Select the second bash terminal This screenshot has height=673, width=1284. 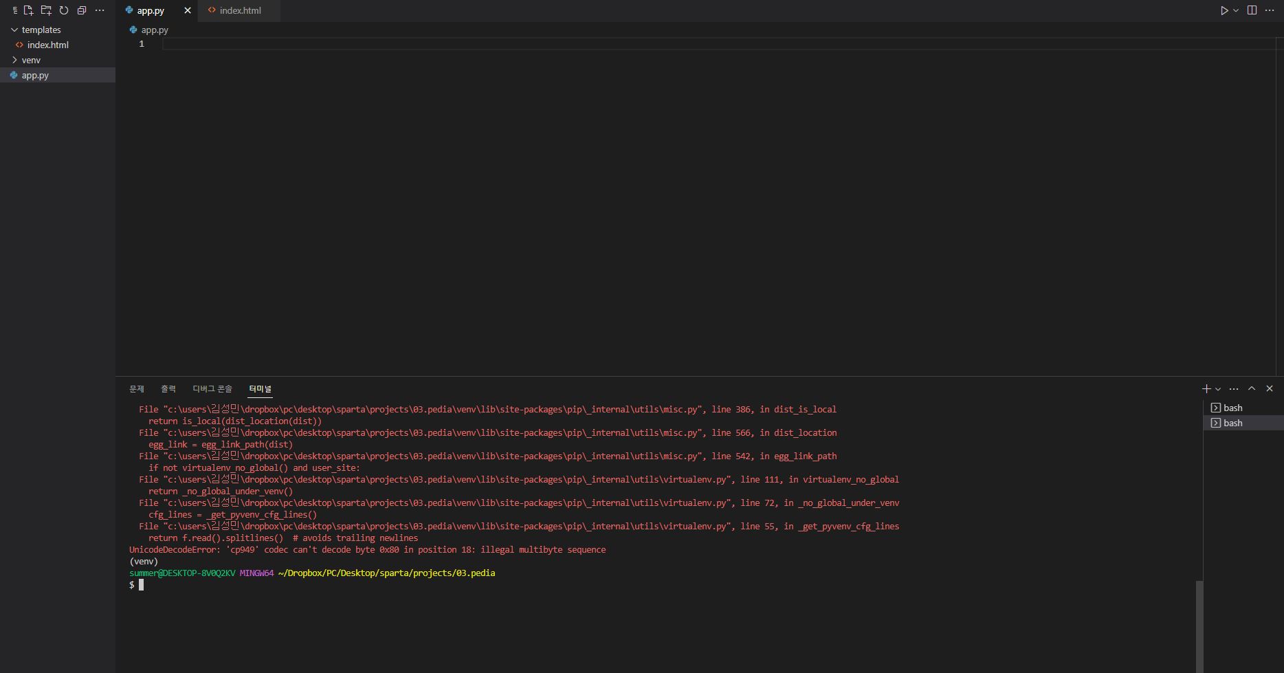[1243, 423]
